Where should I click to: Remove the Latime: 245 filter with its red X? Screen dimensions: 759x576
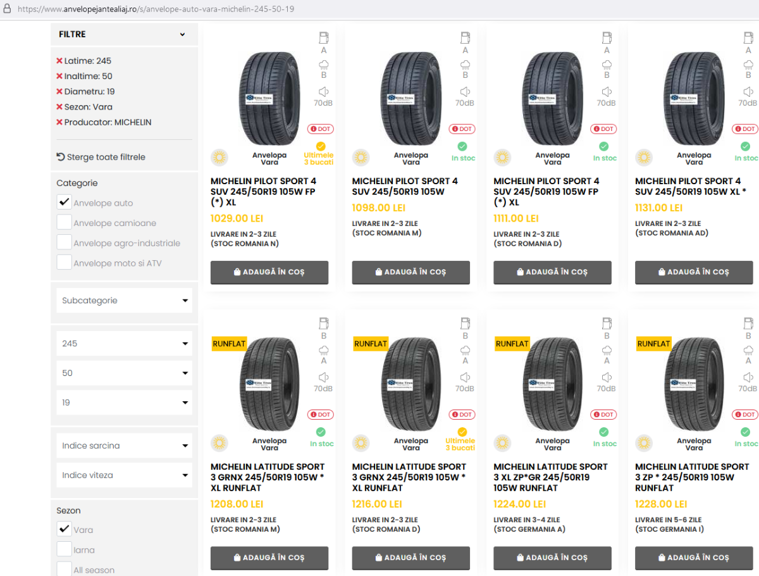(59, 61)
